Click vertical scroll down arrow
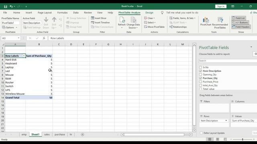 (x=194, y=131)
